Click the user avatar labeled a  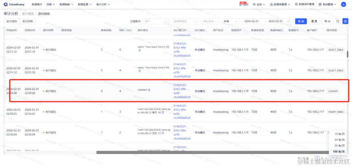343,4
